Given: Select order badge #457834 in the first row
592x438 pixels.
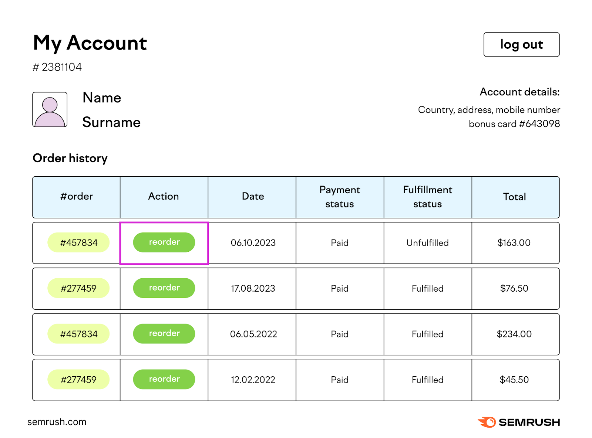Looking at the screenshot, I should click(78, 242).
